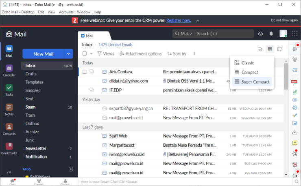Open the Window menu
The image size is (301, 186).
[83, 12]
